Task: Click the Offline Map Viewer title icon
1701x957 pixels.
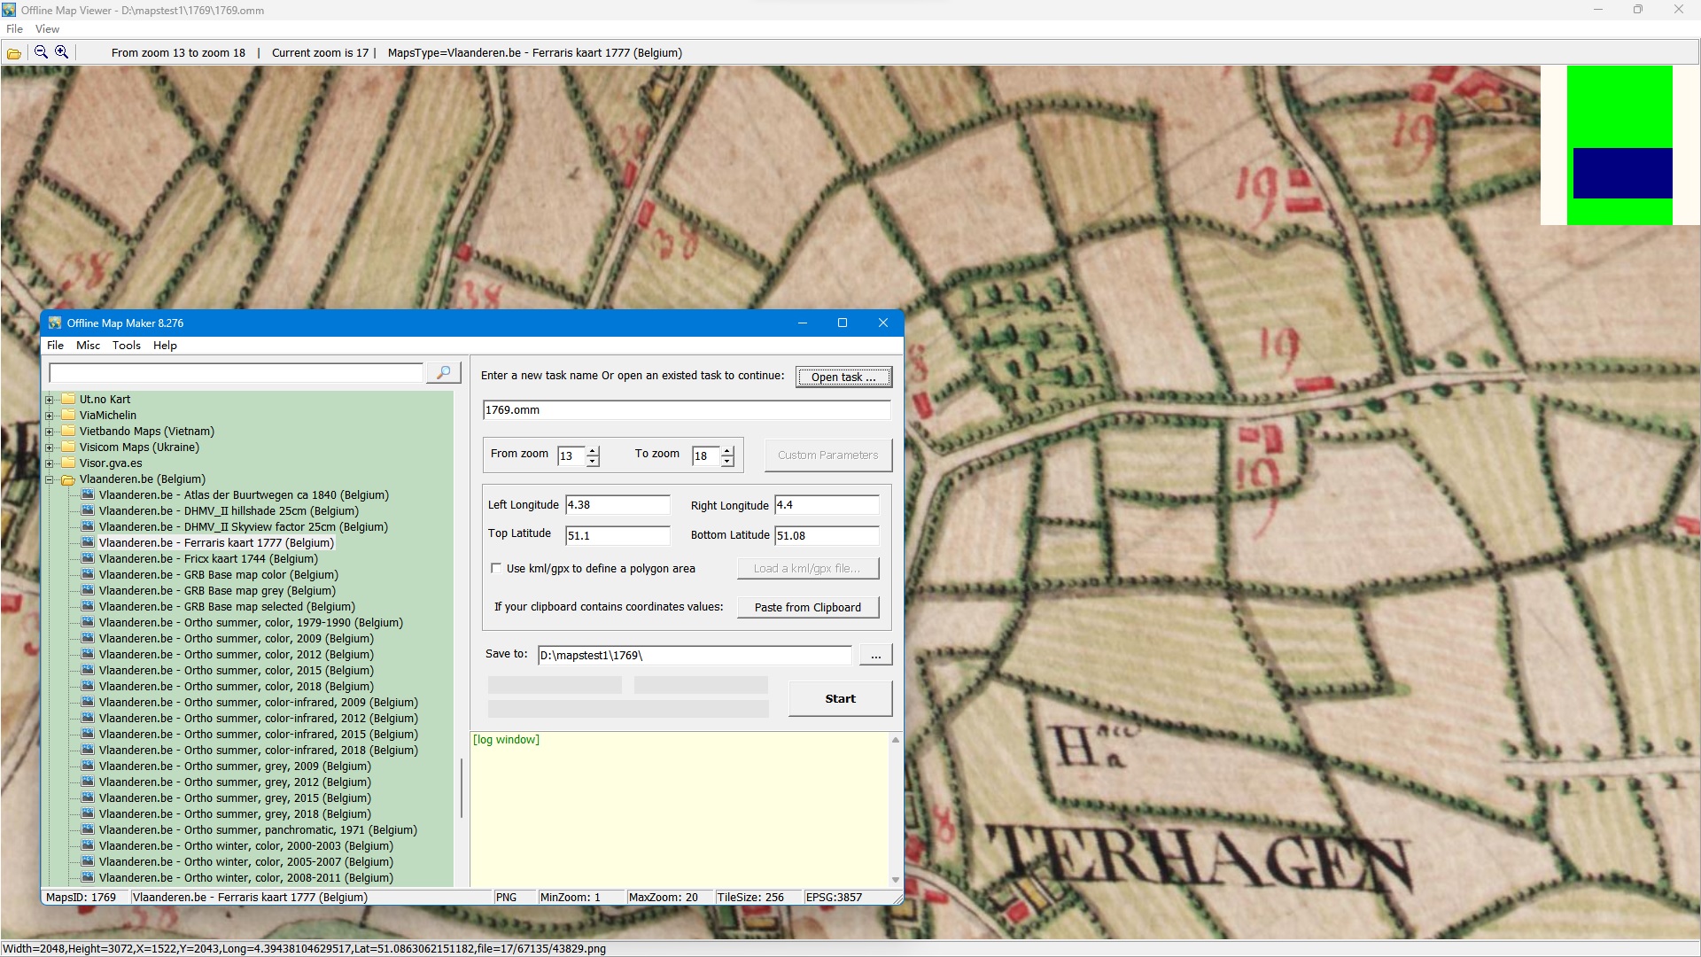Action: tap(9, 10)
